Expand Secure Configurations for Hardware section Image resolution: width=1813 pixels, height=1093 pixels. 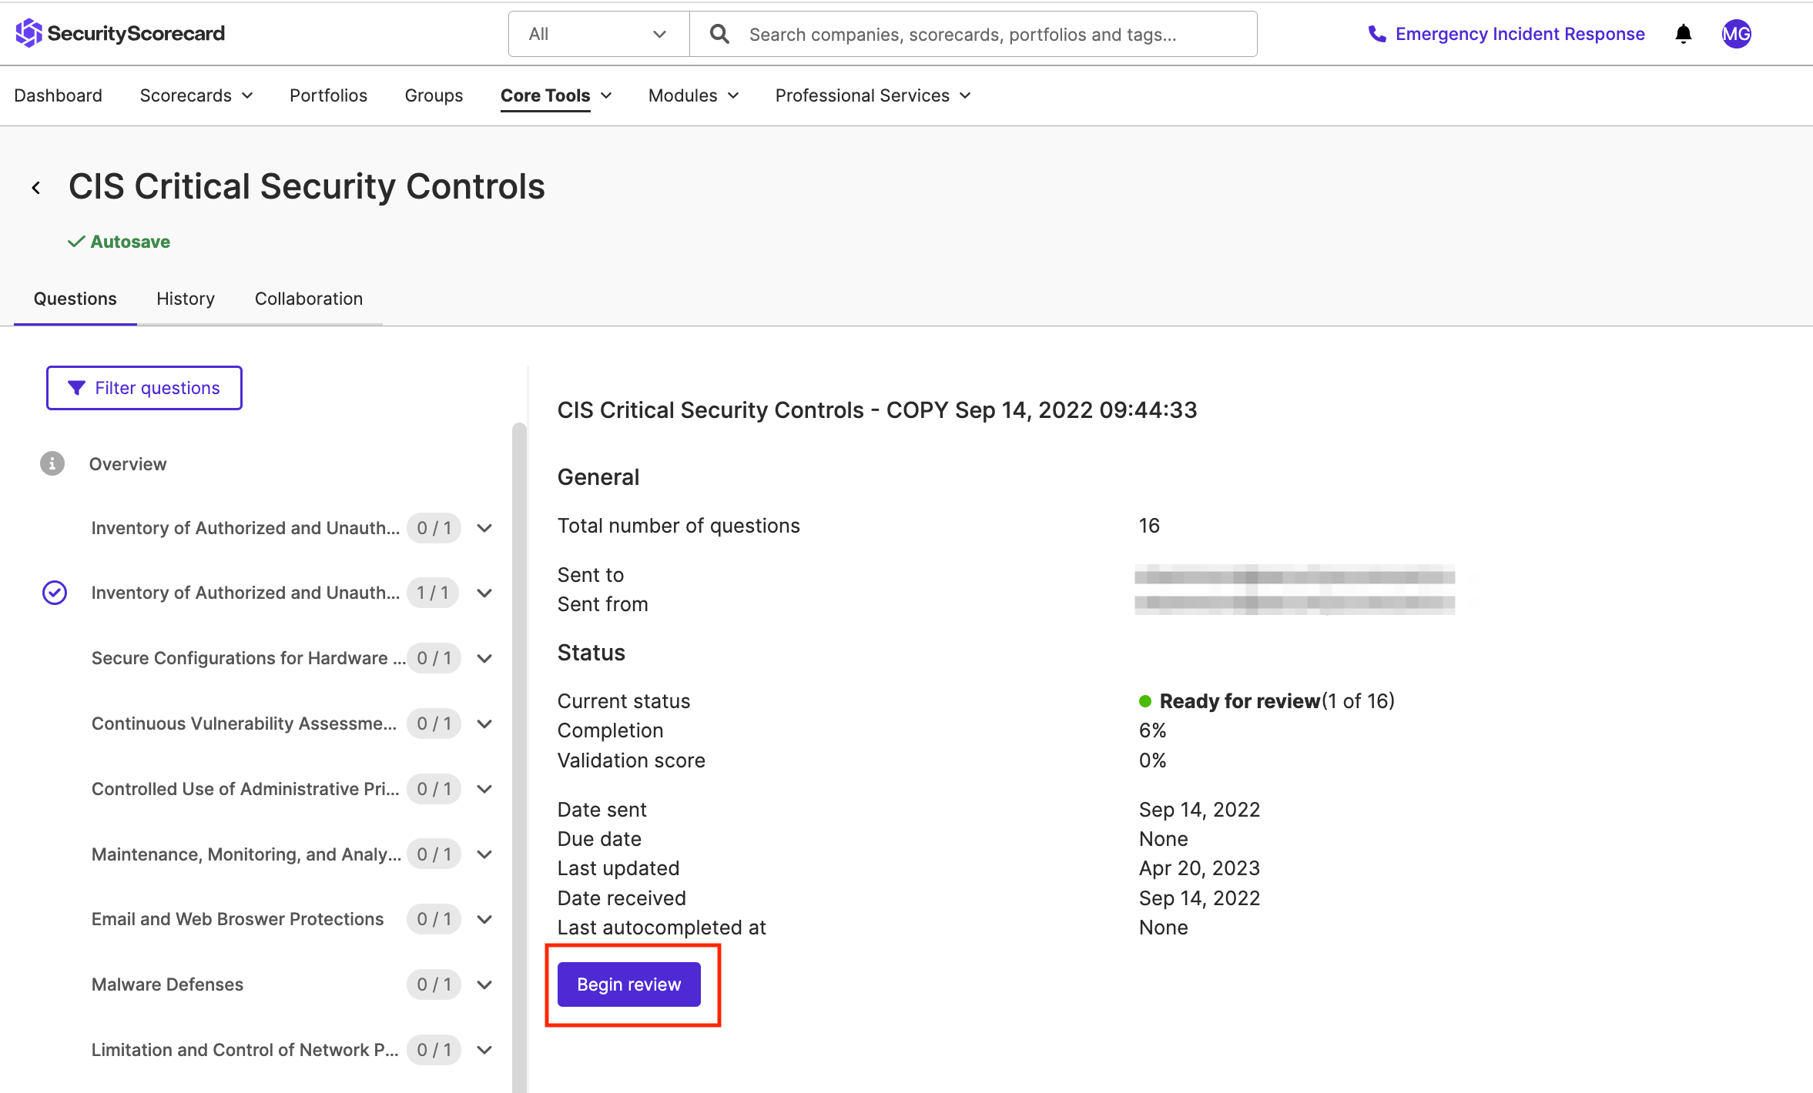tap(484, 658)
